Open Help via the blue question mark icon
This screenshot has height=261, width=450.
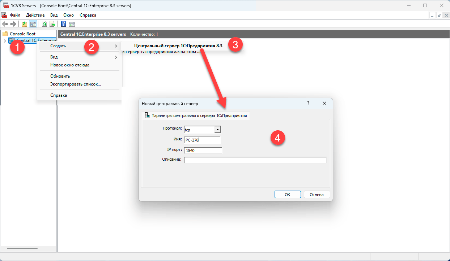click(64, 24)
